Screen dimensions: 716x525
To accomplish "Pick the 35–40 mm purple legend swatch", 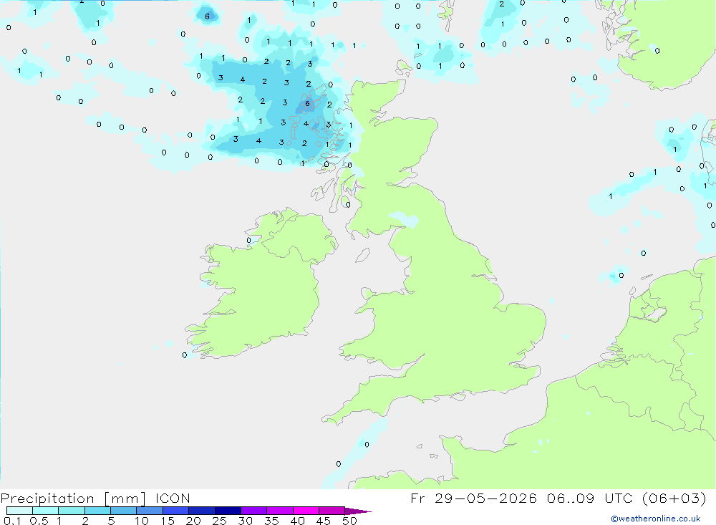I will (280, 511).
